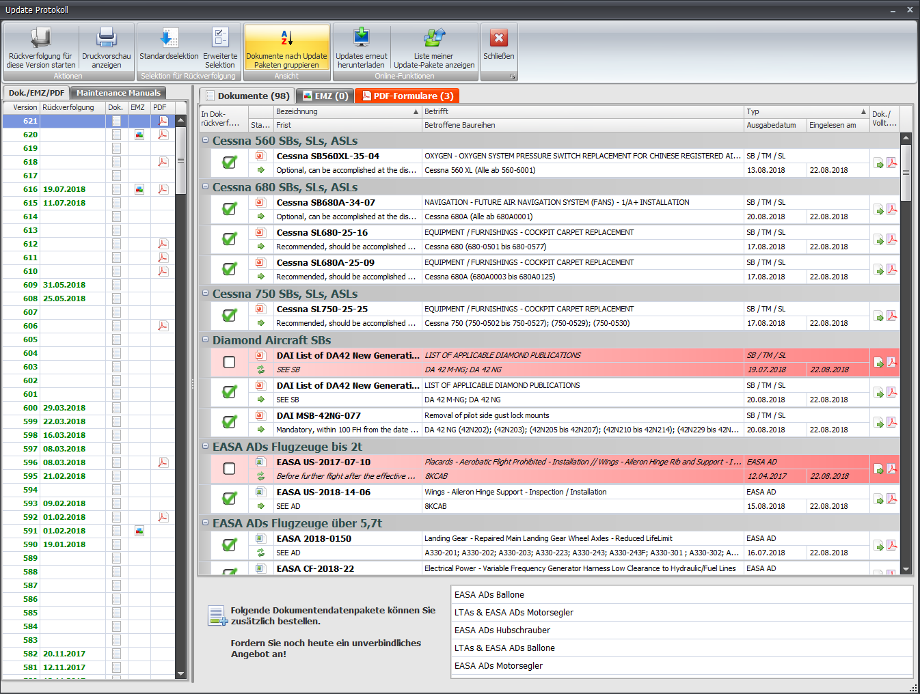The width and height of the screenshot is (920, 694).
Task: Click Rückverfolgung column header in version list
Action: [72, 107]
